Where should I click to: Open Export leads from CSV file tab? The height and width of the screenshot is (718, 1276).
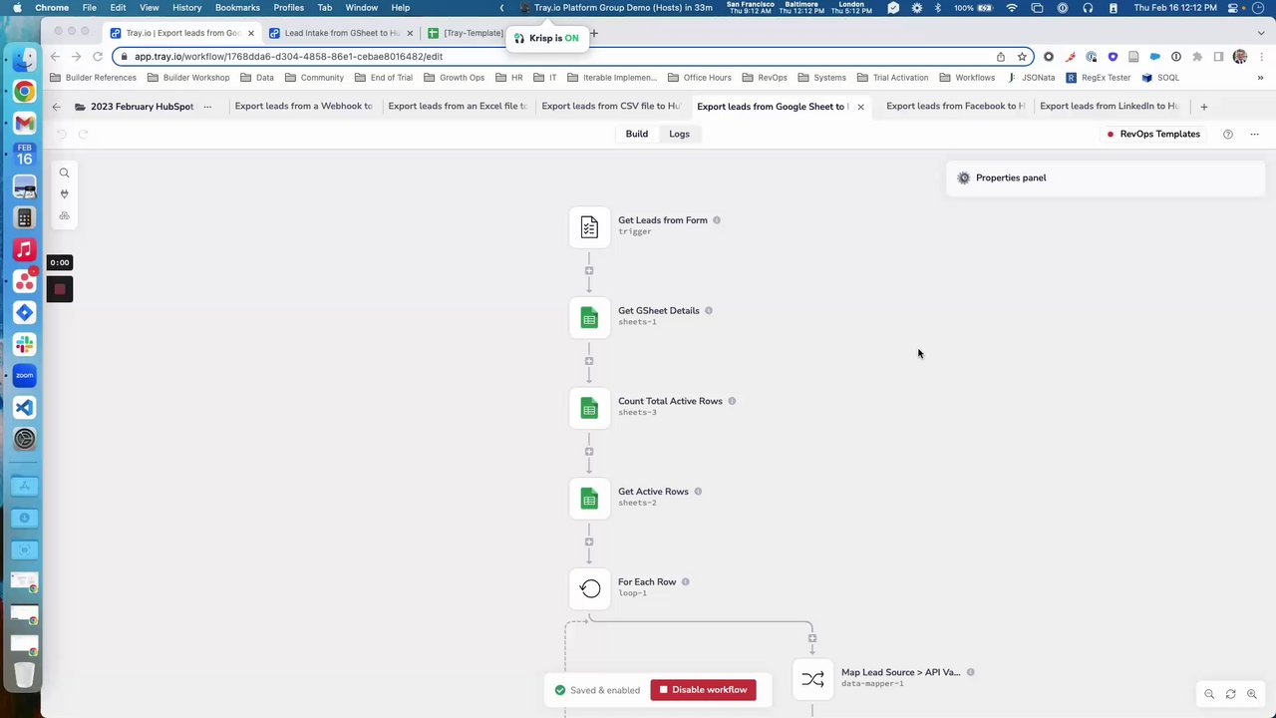point(610,106)
